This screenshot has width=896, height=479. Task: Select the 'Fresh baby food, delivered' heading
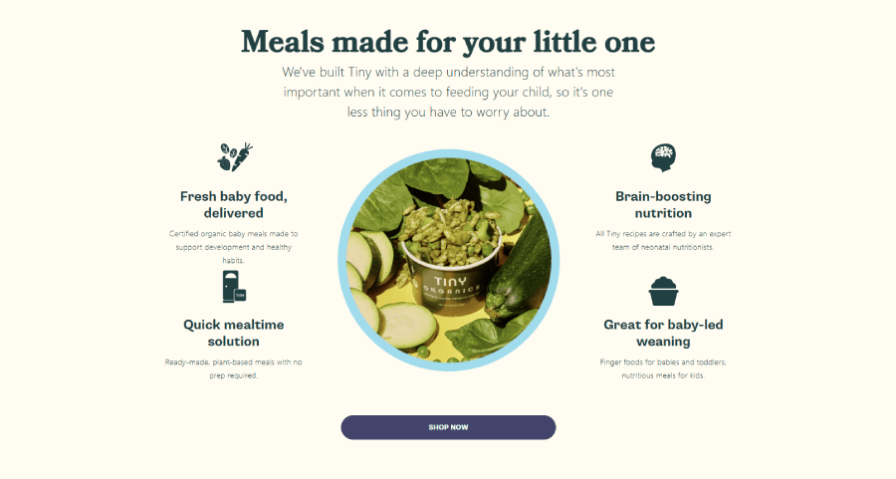click(x=234, y=204)
